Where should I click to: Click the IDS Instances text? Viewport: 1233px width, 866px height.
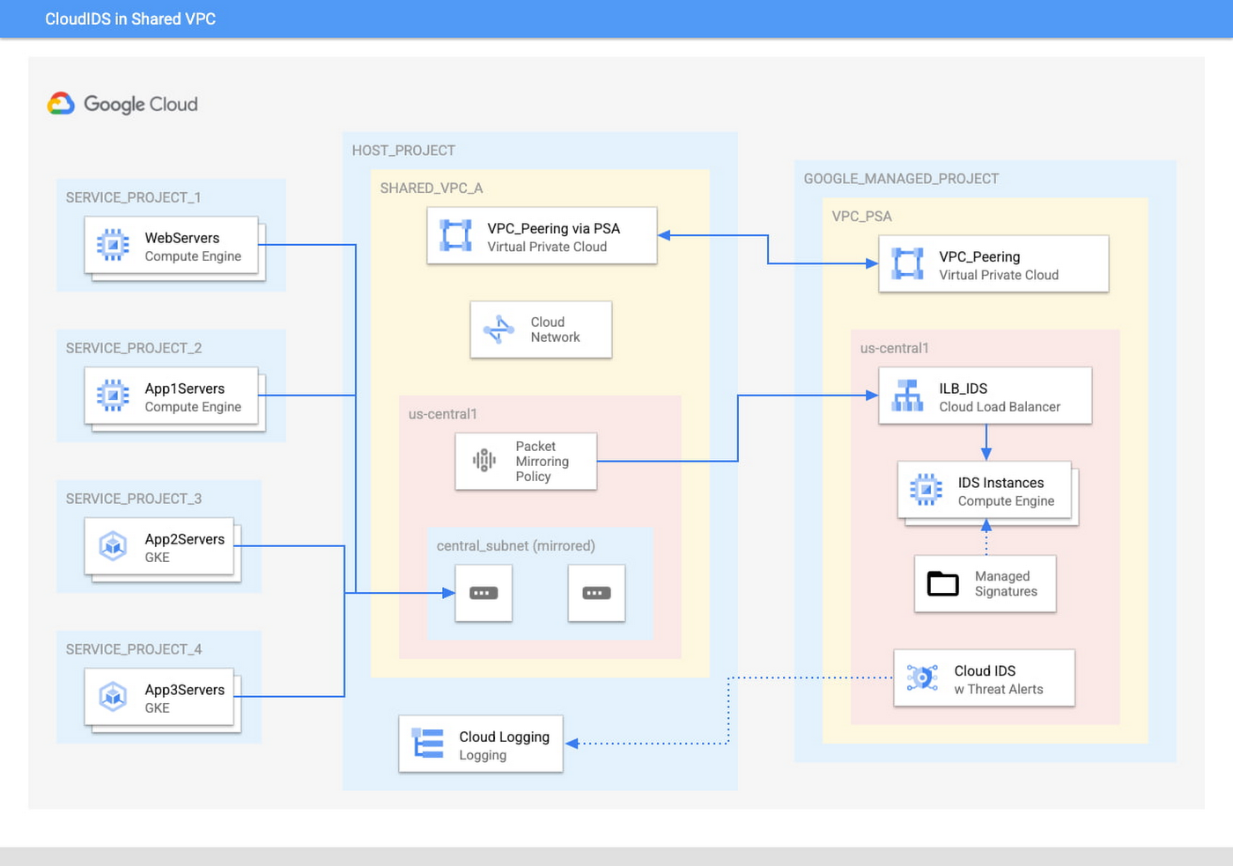pos(1000,483)
